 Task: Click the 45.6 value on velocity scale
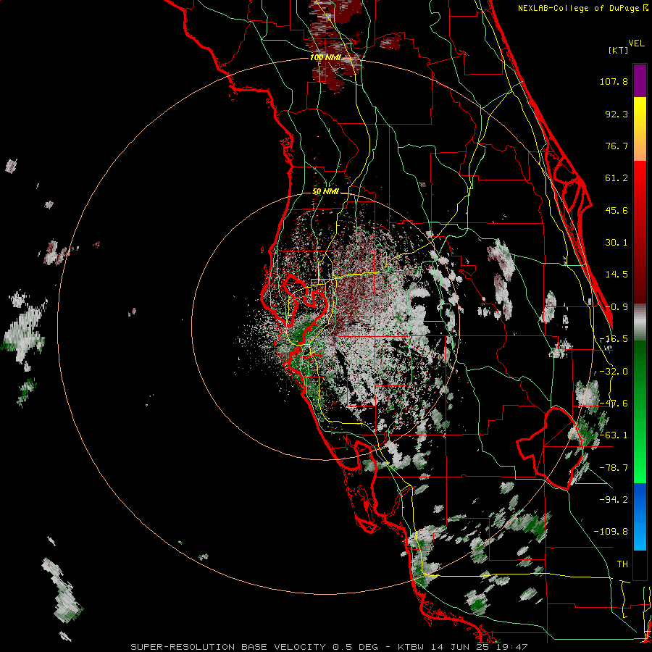617,210
